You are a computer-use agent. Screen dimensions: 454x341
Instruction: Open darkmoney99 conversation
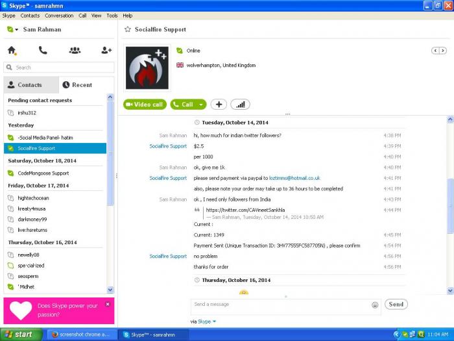coord(55,220)
